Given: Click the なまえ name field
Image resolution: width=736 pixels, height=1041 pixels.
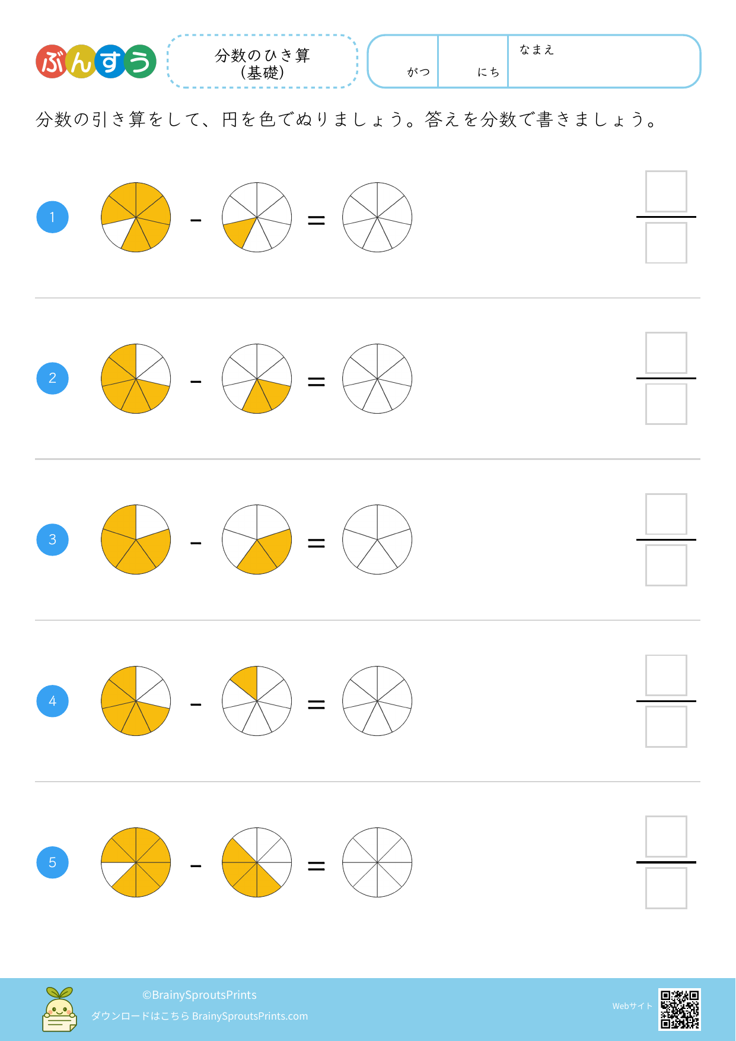Looking at the screenshot, I should pyautogui.click(x=604, y=62).
